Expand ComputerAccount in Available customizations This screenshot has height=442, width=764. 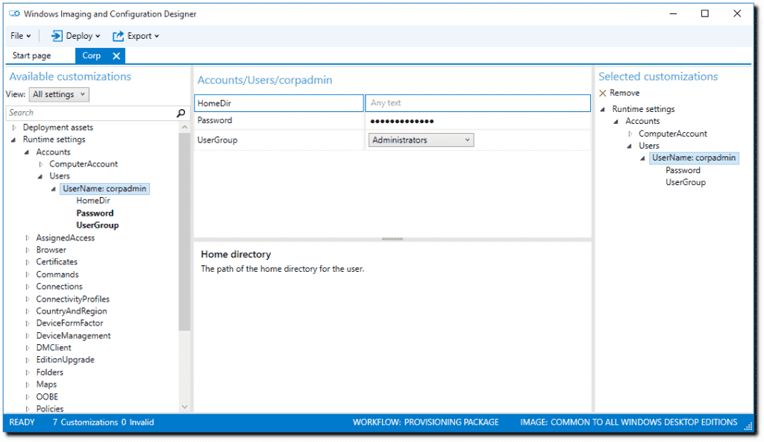41,164
